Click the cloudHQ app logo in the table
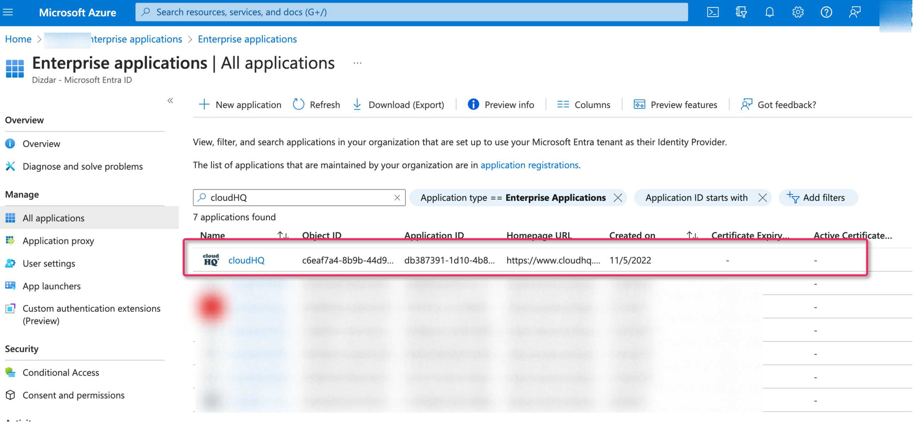Viewport: 921px width, 422px height. 211,260
